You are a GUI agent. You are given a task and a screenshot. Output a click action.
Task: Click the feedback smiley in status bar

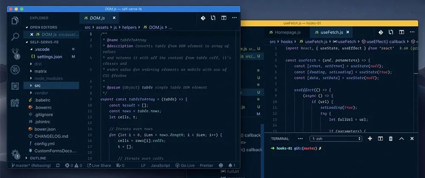(x=221, y=165)
